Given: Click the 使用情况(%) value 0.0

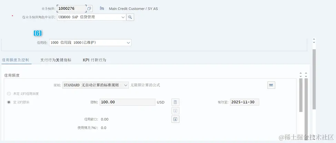Looking at the screenshot, I should [x=103, y=128].
